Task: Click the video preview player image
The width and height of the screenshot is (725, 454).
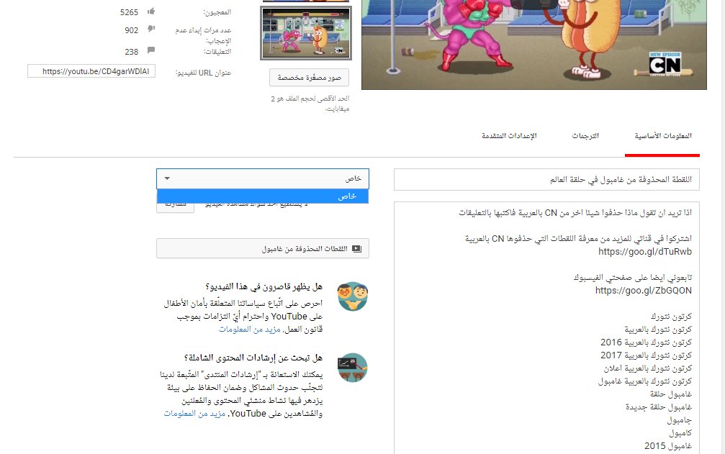Action: pos(534,45)
